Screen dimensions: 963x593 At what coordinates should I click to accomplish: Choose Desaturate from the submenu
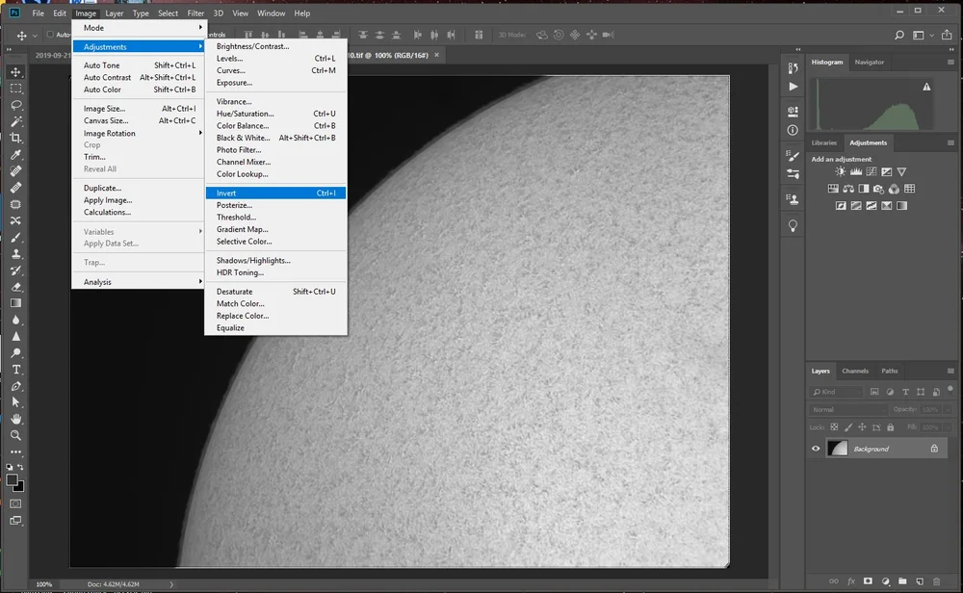click(x=275, y=292)
